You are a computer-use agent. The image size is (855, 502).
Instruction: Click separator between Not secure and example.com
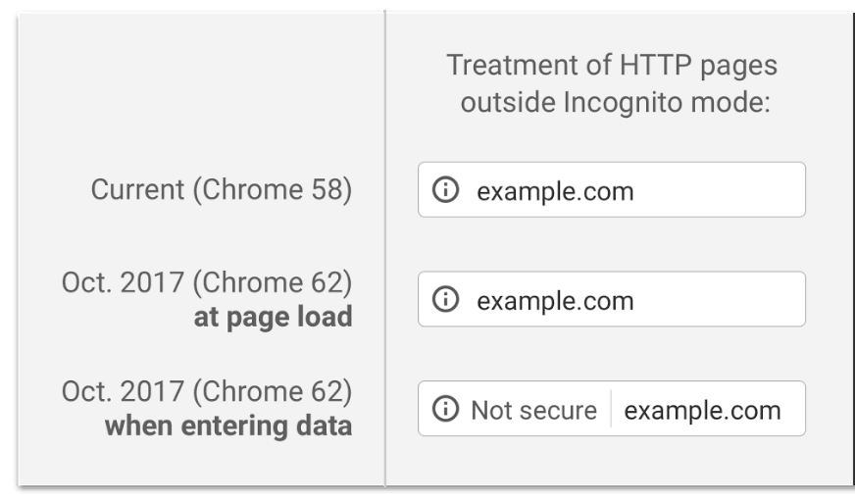[611, 409]
